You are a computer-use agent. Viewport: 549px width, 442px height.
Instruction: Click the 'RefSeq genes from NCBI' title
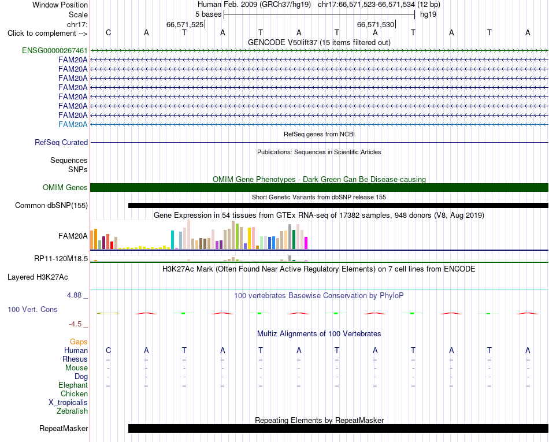coord(319,134)
